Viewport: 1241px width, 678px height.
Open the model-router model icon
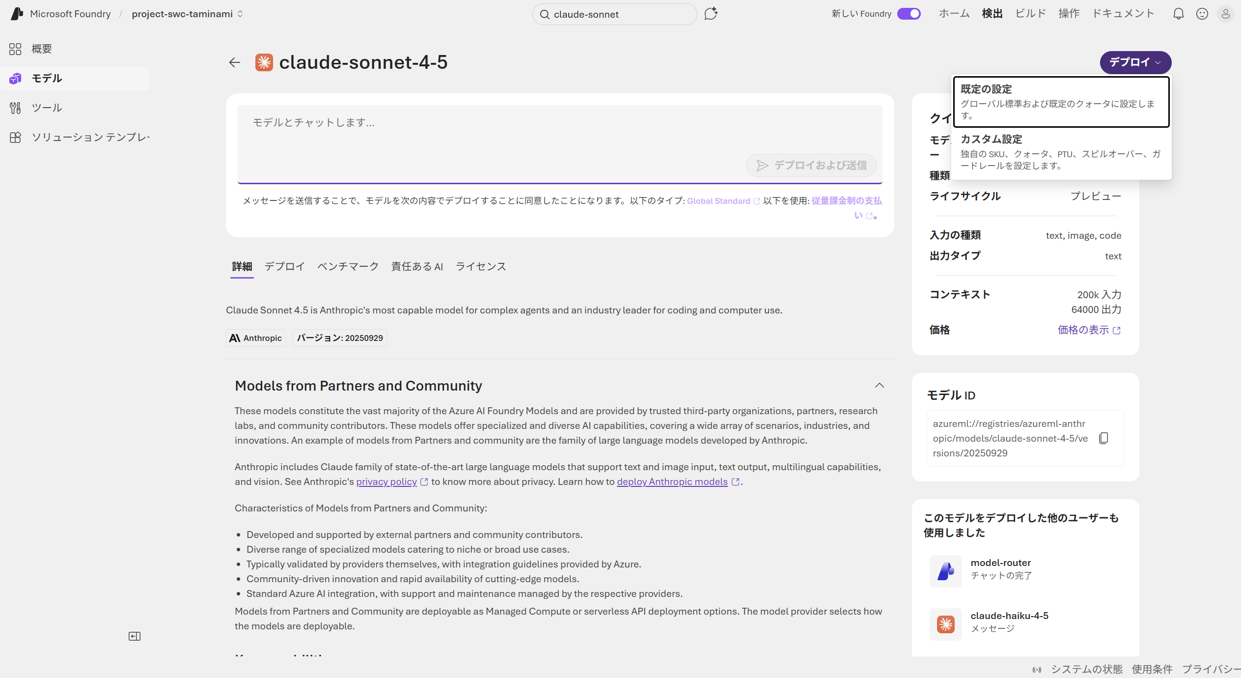945,571
